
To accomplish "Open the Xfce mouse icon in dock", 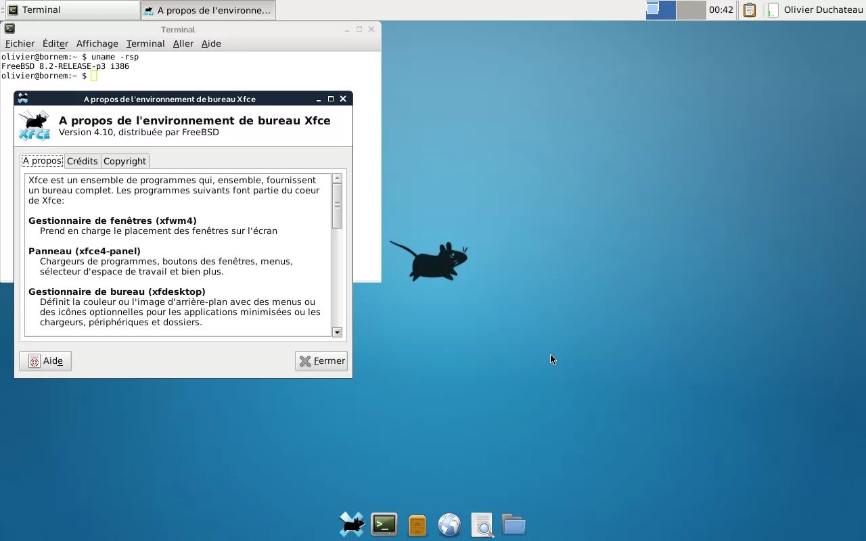I will [352, 525].
